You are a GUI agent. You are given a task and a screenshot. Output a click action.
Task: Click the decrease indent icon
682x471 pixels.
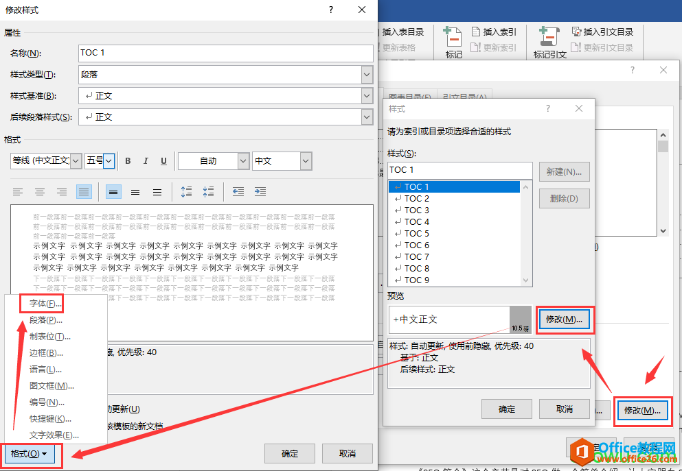coord(238,192)
